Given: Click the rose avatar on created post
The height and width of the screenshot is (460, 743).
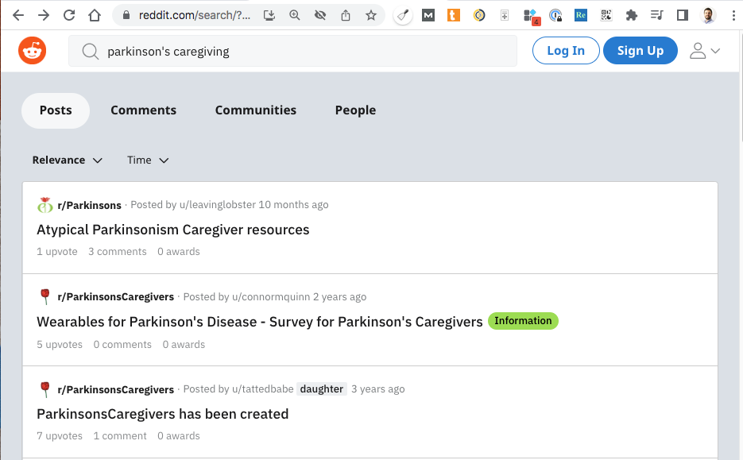Looking at the screenshot, I should (45, 389).
